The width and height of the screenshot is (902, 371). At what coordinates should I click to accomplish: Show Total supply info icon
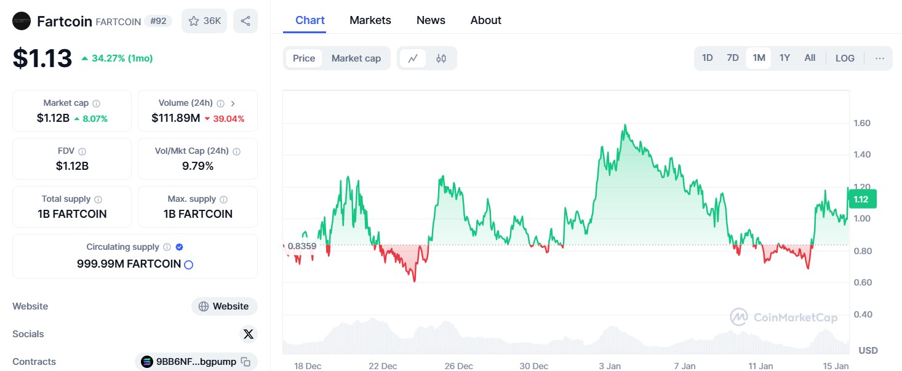pyautogui.click(x=98, y=199)
